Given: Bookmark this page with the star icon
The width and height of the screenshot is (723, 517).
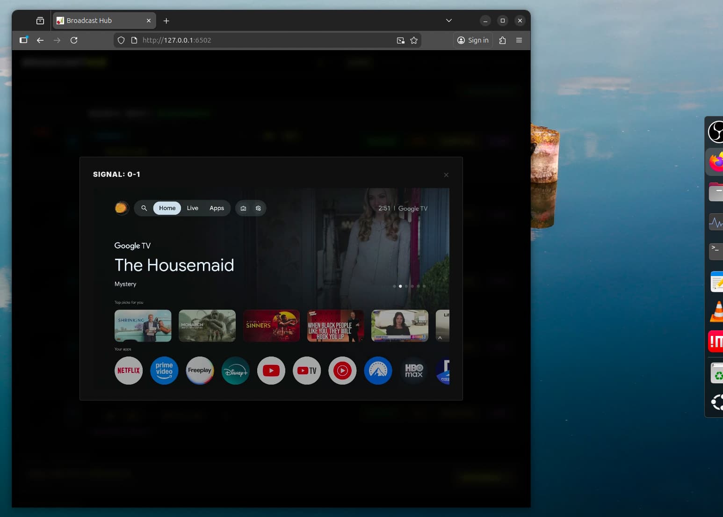Looking at the screenshot, I should [x=414, y=40].
